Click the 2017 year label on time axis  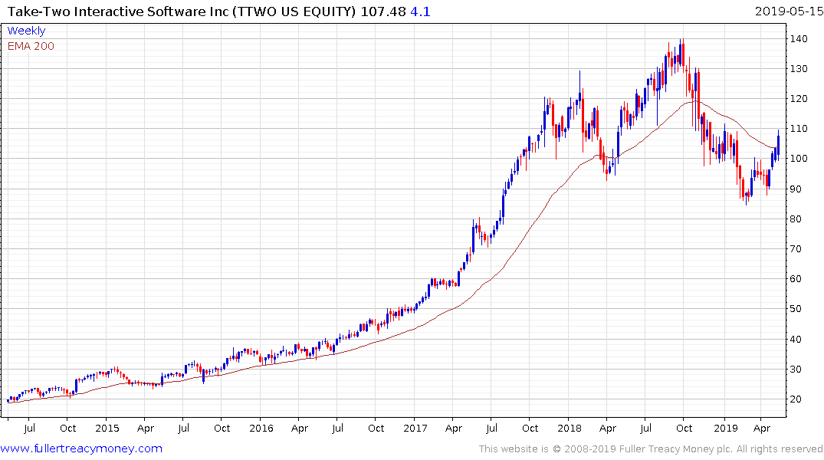415,428
